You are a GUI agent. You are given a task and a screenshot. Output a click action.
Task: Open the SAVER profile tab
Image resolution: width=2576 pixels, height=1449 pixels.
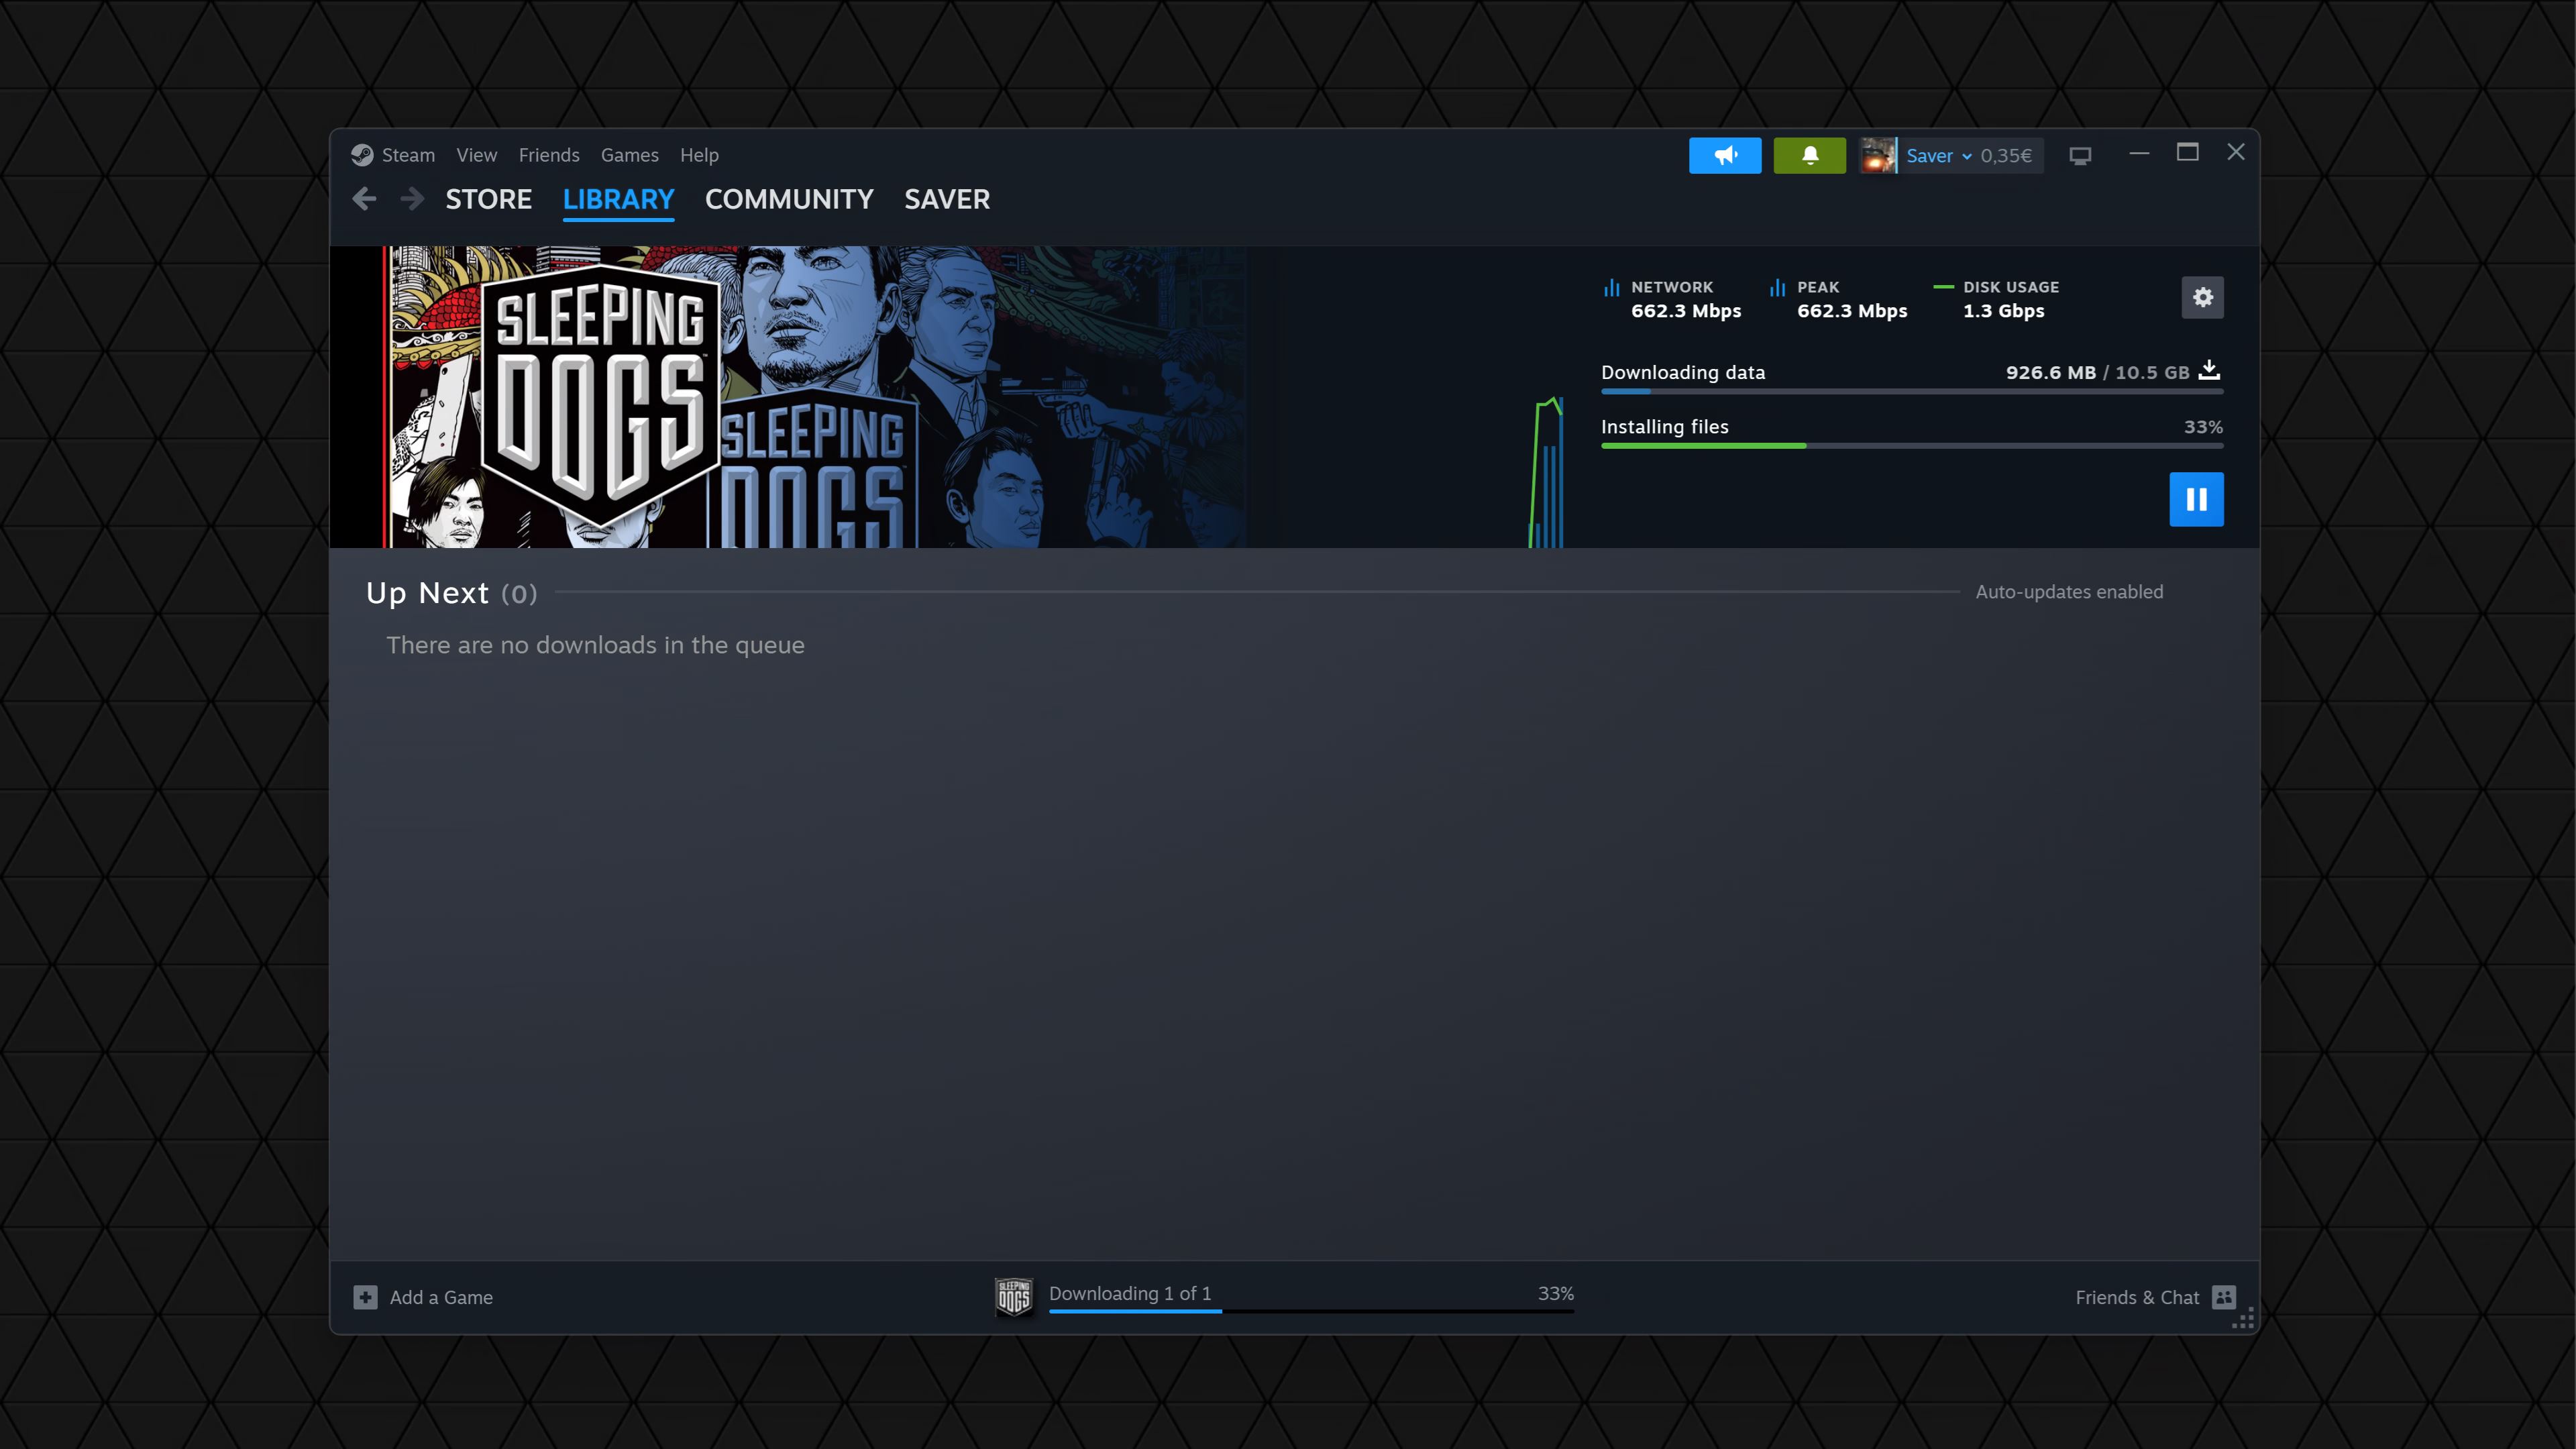pyautogui.click(x=946, y=199)
